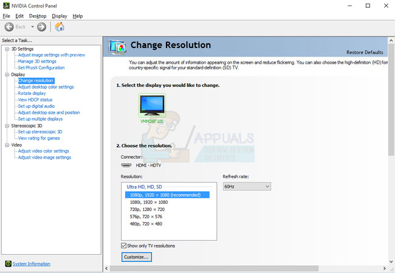
Task: Open the Edit menu
Action: (x=19, y=16)
